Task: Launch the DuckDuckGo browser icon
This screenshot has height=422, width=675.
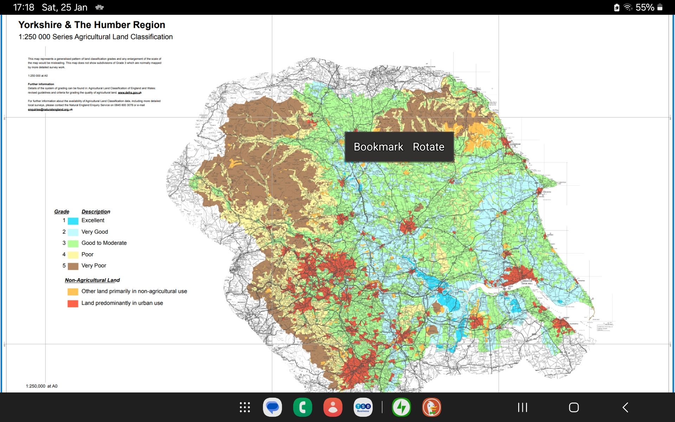Action: click(432, 407)
